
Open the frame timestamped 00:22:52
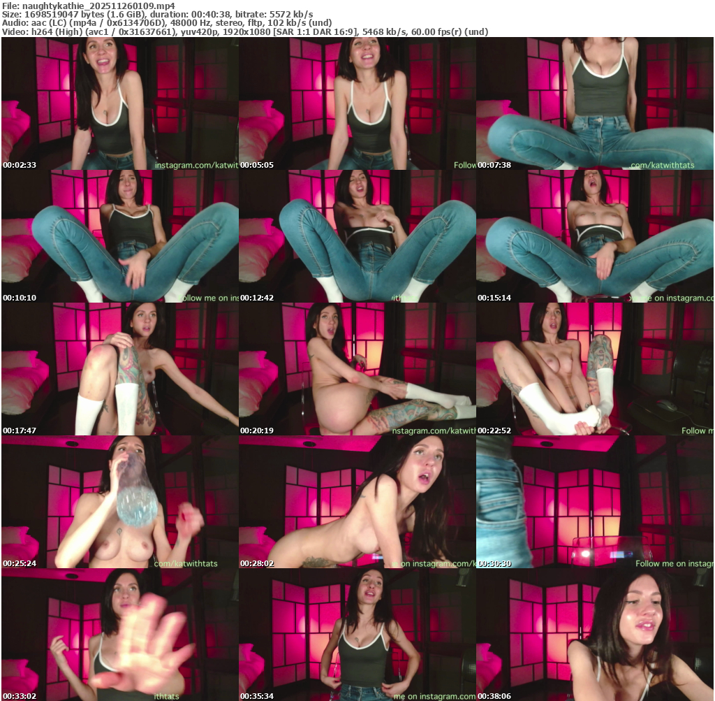click(595, 369)
